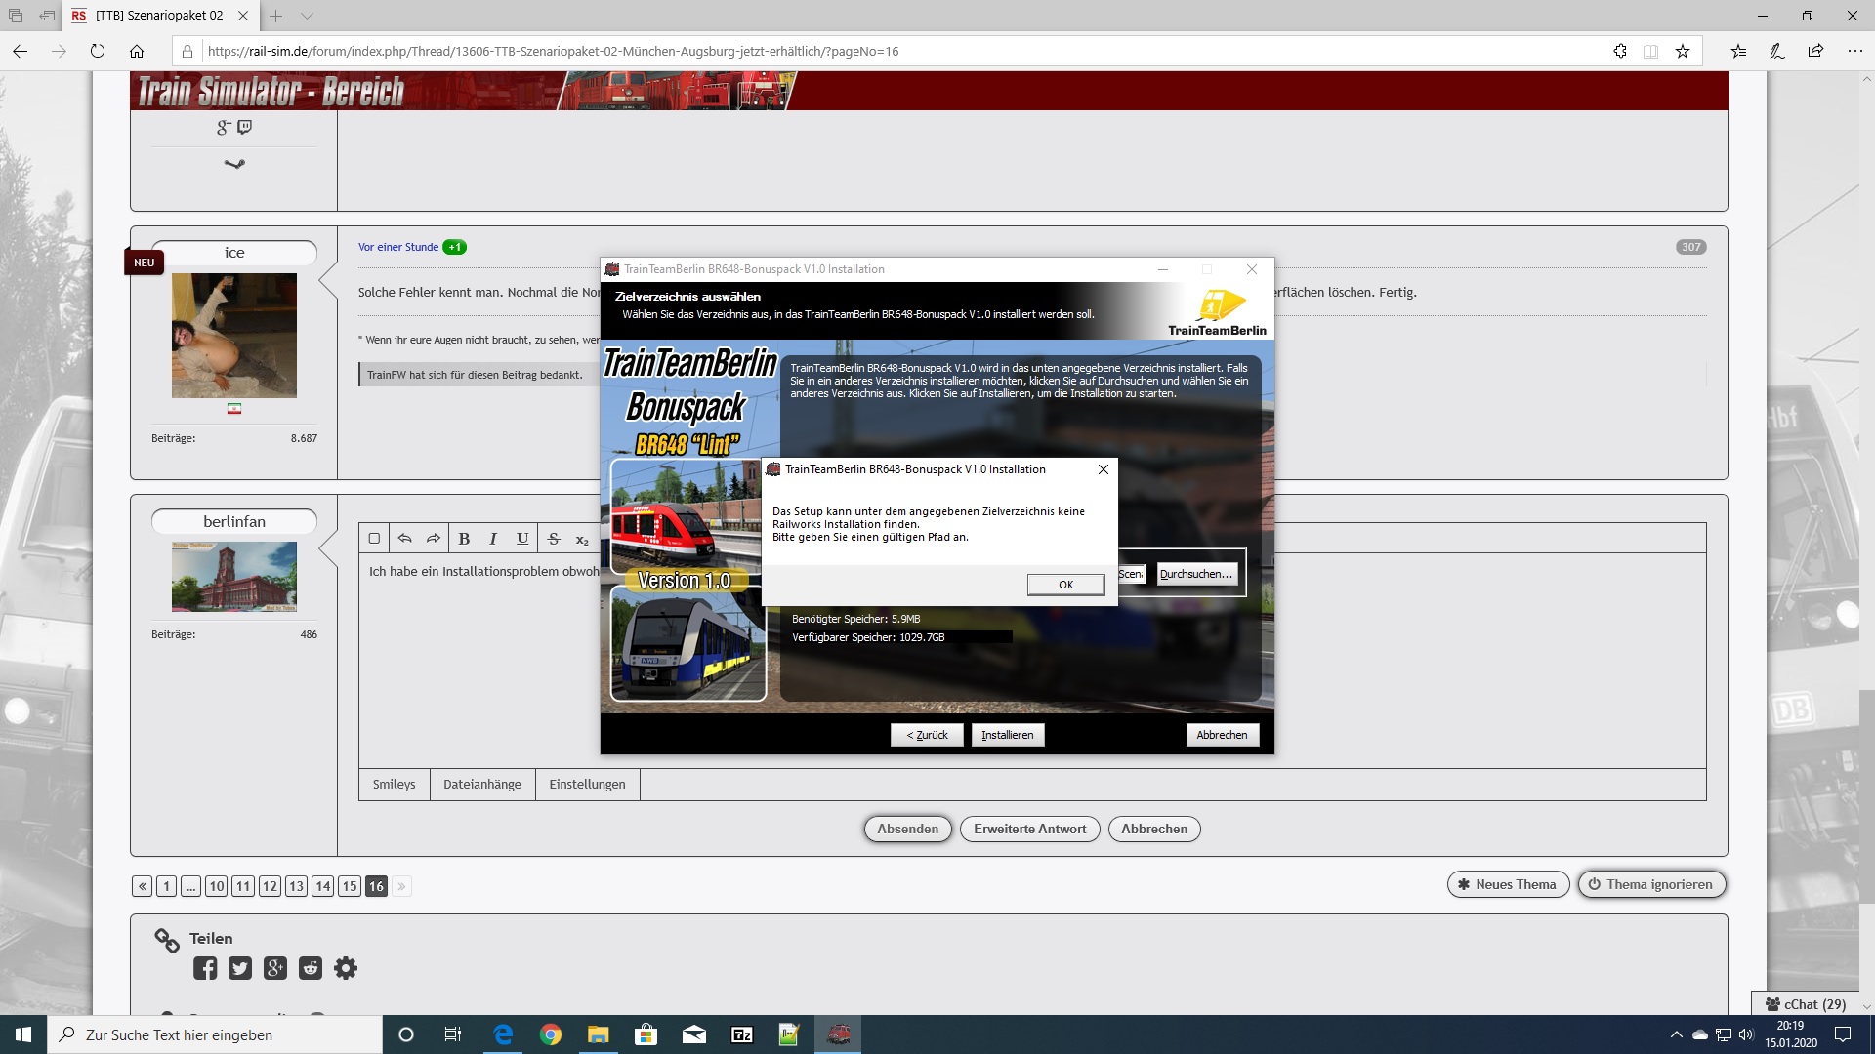Screen dimensions: 1875x1054
Task: Toggle italic formatting in the reply editor
Action: (493, 539)
